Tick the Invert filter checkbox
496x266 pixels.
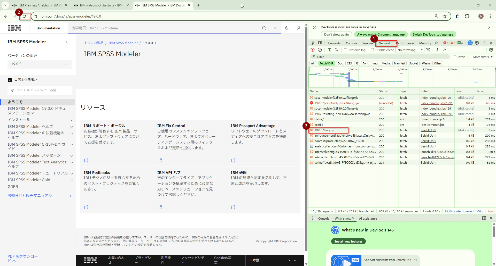tap(454, 57)
